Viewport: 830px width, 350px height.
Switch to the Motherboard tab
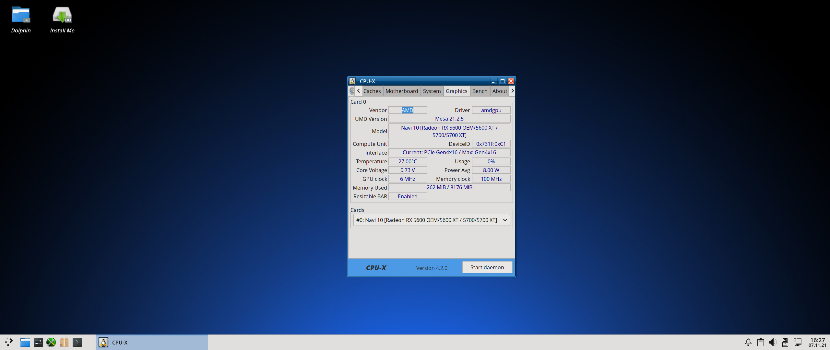click(401, 91)
